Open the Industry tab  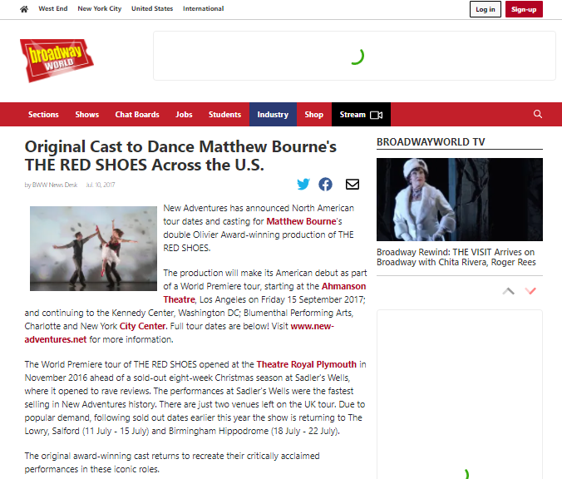coord(273,115)
